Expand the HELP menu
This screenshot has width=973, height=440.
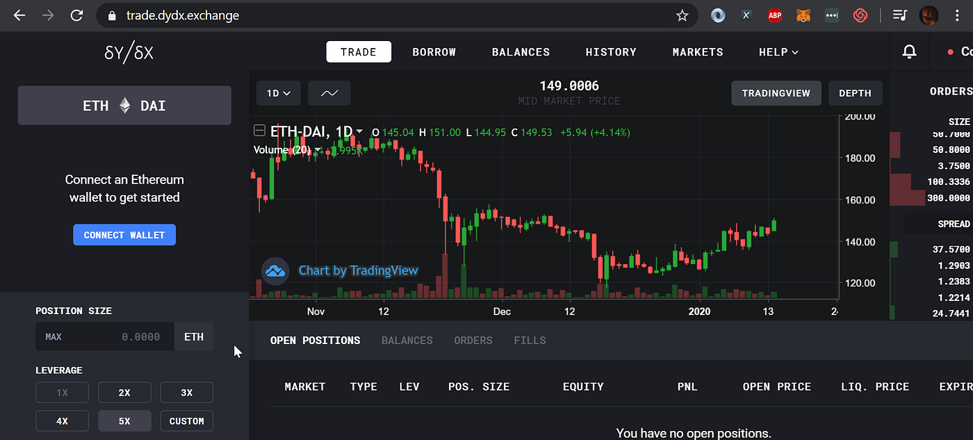click(778, 52)
